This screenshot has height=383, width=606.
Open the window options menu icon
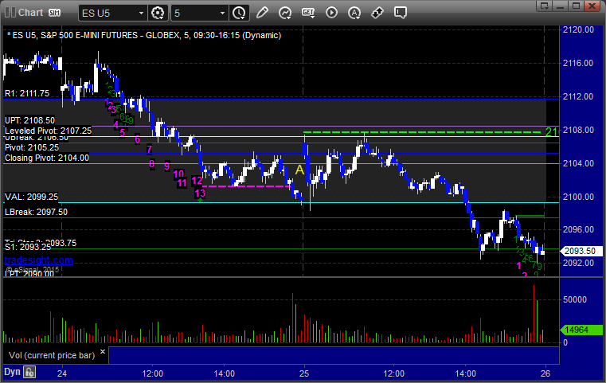545,6
